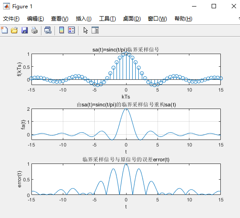The width and height of the screenshot is (240, 218).
Task: Minimize the Figure 1 window
Action: 194,6
